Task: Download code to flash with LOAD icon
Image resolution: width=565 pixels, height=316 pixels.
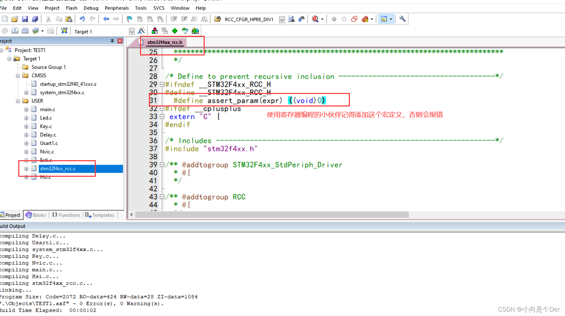Action: coord(64,31)
